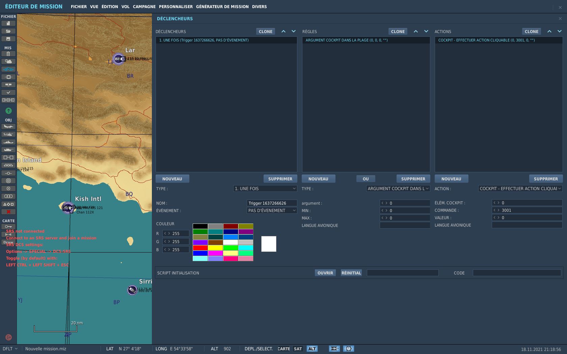Click OUVRIR for script initialisation

pyautogui.click(x=325, y=273)
